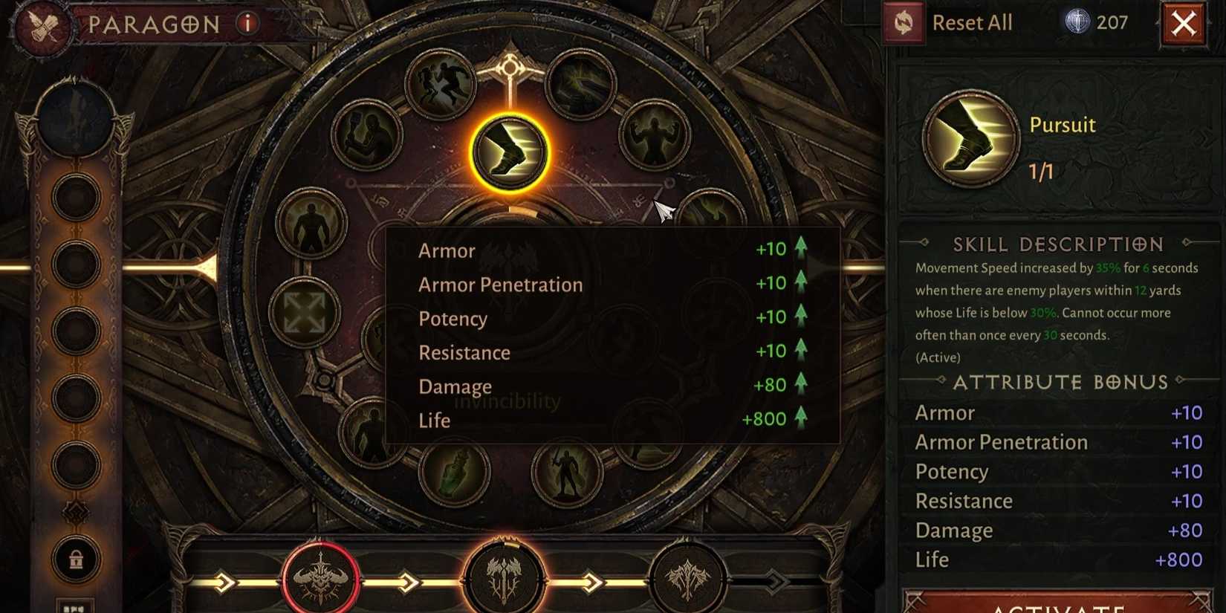The image size is (1226, 613).
Task: Choose the four-arrows expand skill node
Action: pyautogui.click(x=305, y=313)
